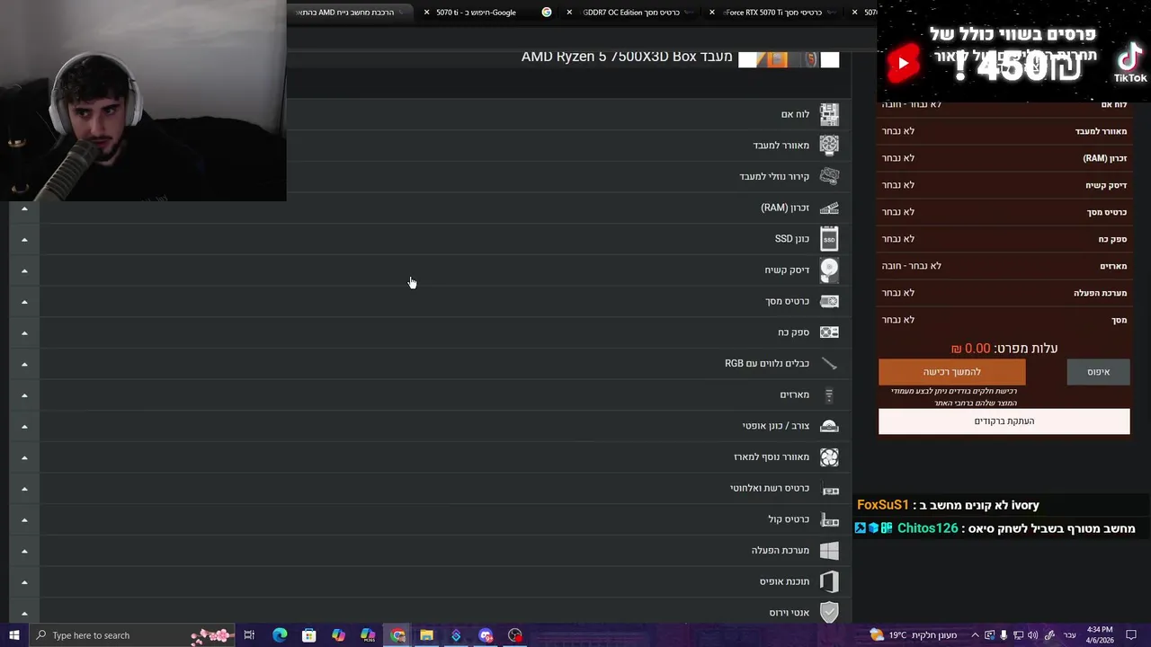1151x647 pixels.
Task: Close the 'GDDR7 OC Edition' tab
Action: [x=569, y=13]
